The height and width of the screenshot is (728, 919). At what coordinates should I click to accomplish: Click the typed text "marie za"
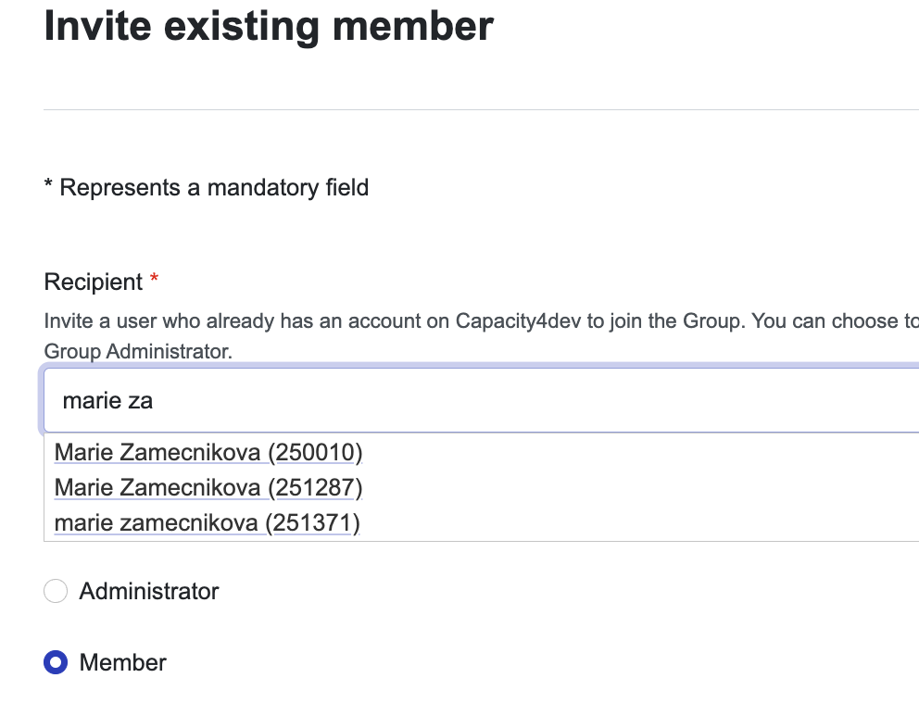[107, 401]
